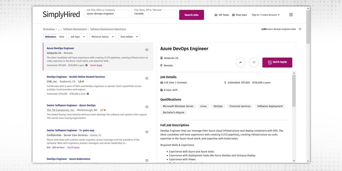Open HR Tools in the header

(221, 15)
